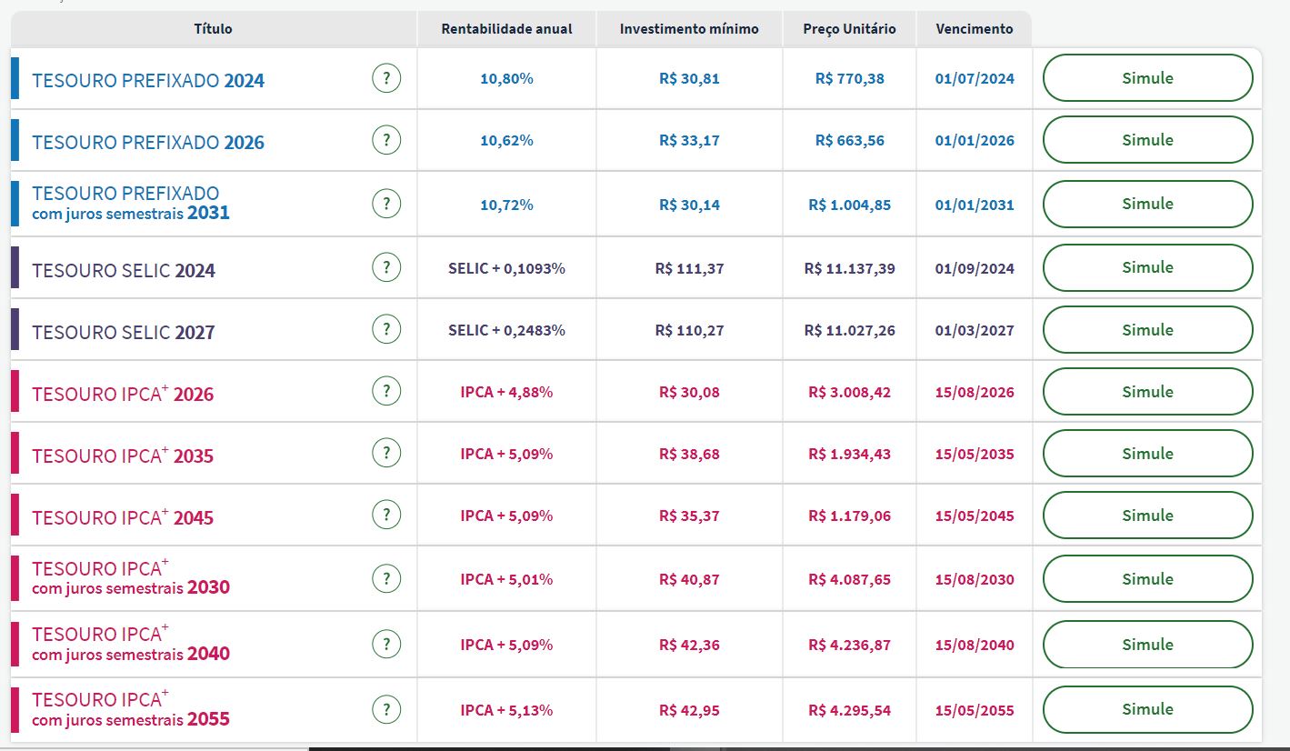Select the Preço Unitário column header
The image size is (1290, 751).
(x=849, y=29)
